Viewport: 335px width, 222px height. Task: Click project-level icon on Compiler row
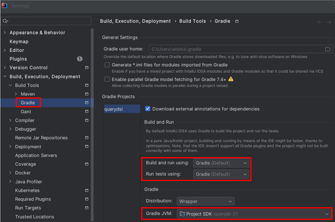click(87, 120)
